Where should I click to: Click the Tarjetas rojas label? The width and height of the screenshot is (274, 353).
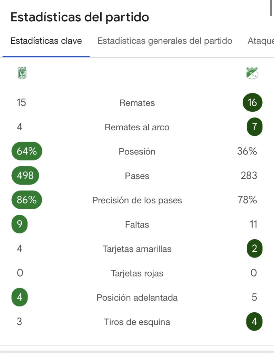tap(137, 273)
